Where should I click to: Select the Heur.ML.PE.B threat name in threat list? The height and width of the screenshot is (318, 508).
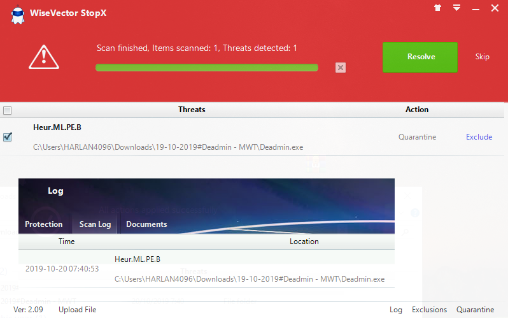[x=57, y=127]
